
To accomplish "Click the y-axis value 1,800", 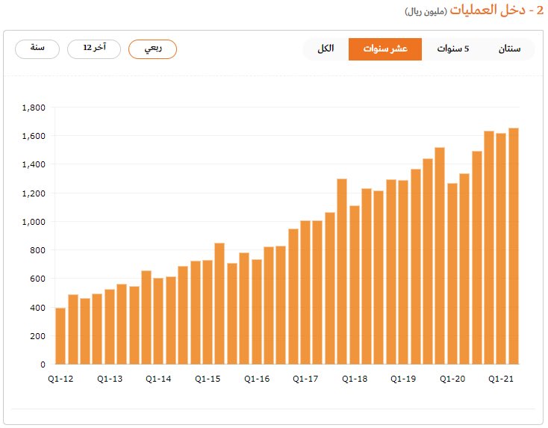I will coord(34,108).
